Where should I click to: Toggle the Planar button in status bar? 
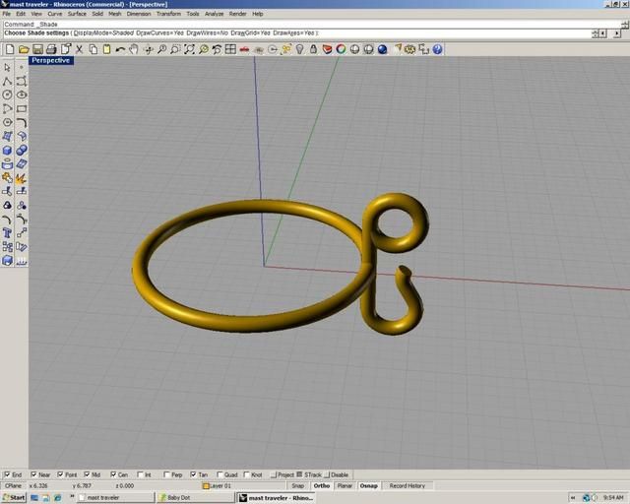click(x=345, y=486)
